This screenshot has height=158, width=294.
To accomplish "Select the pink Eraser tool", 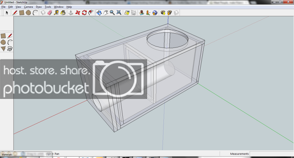I will click(50, 13).
